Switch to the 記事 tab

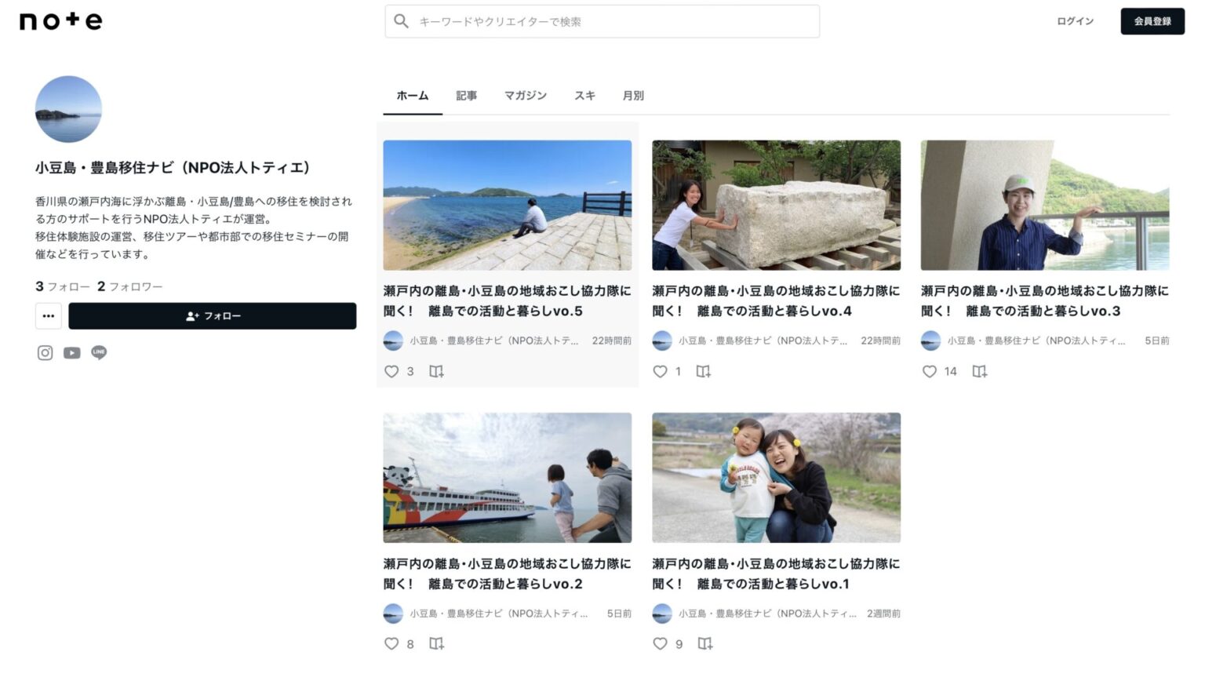pyautogui.click(x=467, y=96)
